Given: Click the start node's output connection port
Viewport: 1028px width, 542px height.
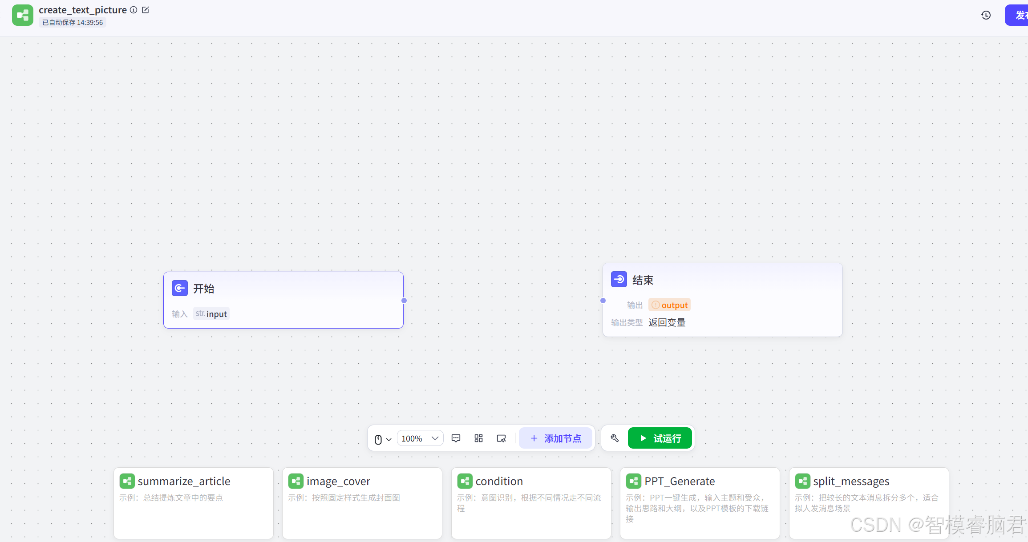Looking at the screenshot, I should coord(404,301).
